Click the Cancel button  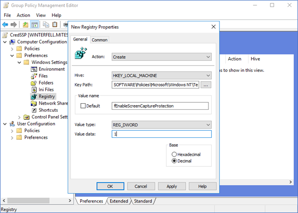click(141, 186)
